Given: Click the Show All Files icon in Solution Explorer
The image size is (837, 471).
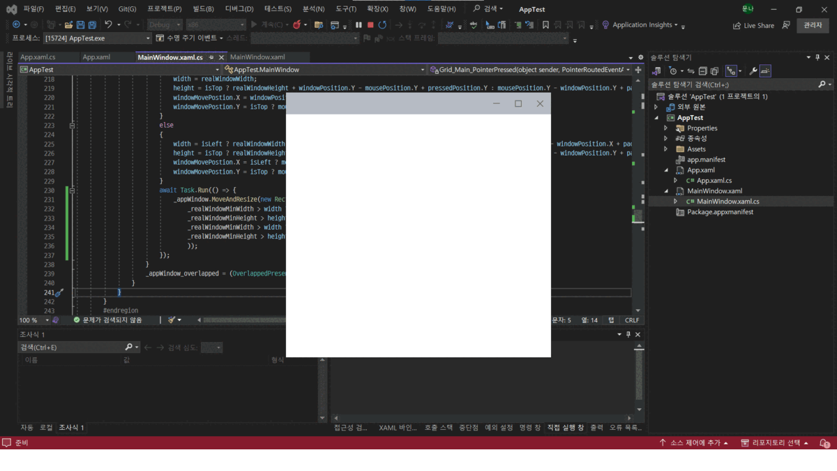Looking at the screenshot, I should click(714, 71).
